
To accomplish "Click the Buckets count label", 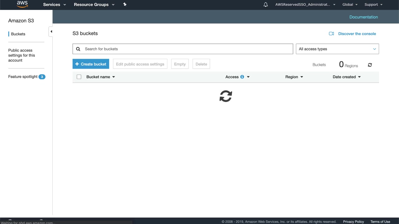I will [319, 65].
